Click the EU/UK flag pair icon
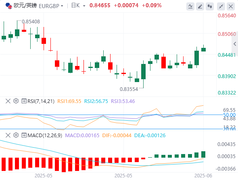Screen dimensions: 238x181 pos(8,6)
